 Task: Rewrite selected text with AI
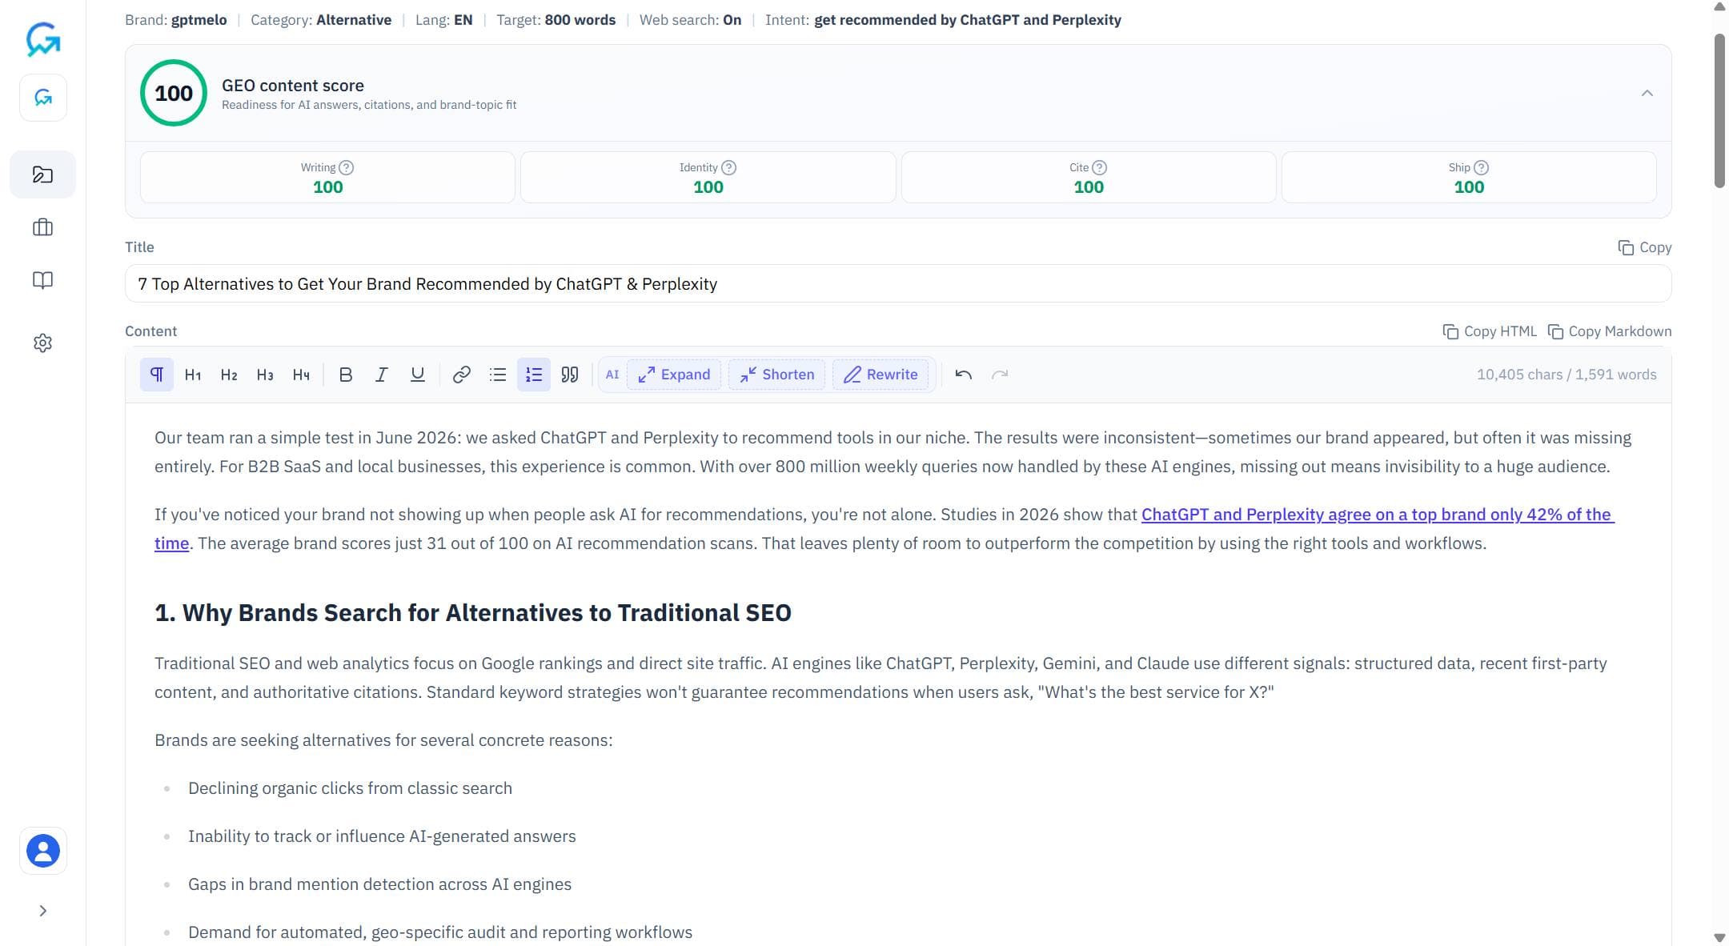881,375
